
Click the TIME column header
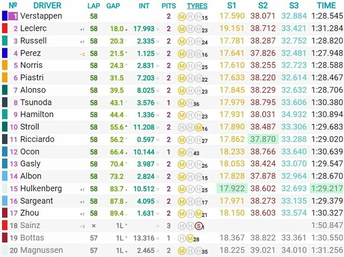326,5
